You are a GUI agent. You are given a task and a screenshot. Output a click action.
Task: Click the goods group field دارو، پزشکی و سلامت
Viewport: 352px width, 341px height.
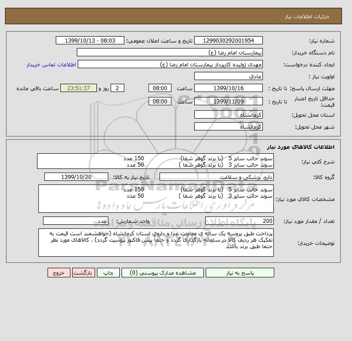216,177
